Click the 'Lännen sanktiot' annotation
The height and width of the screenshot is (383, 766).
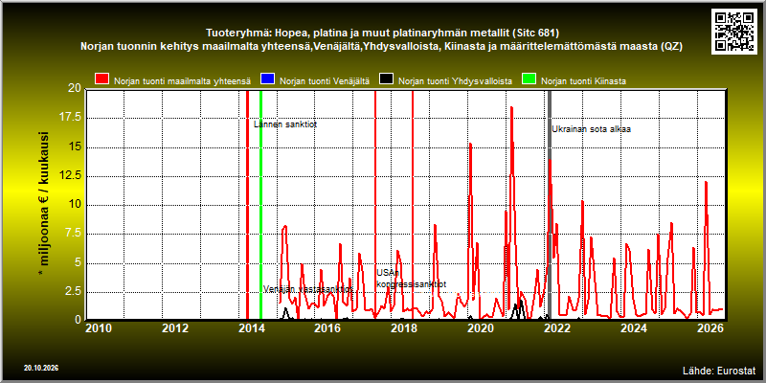285,124
